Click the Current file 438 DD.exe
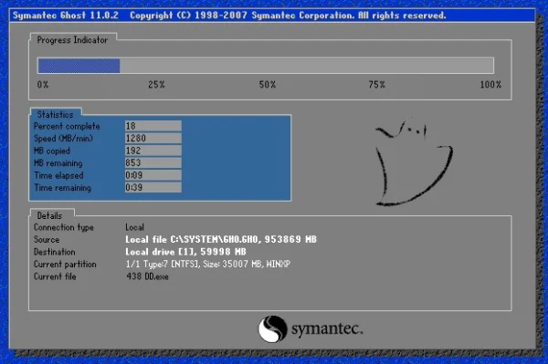 click(x=147, y=276)
